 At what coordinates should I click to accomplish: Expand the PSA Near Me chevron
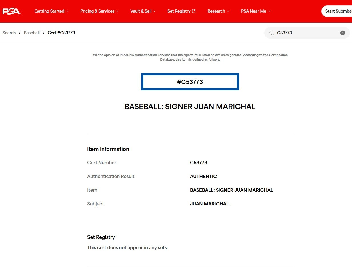click(269, 11)
